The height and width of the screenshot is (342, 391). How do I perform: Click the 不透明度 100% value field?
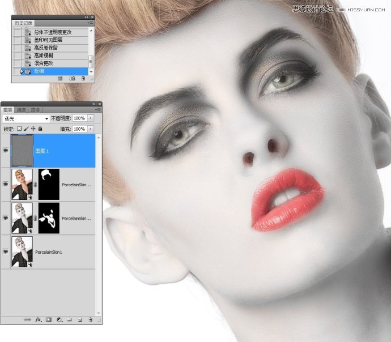pos(79,119)
